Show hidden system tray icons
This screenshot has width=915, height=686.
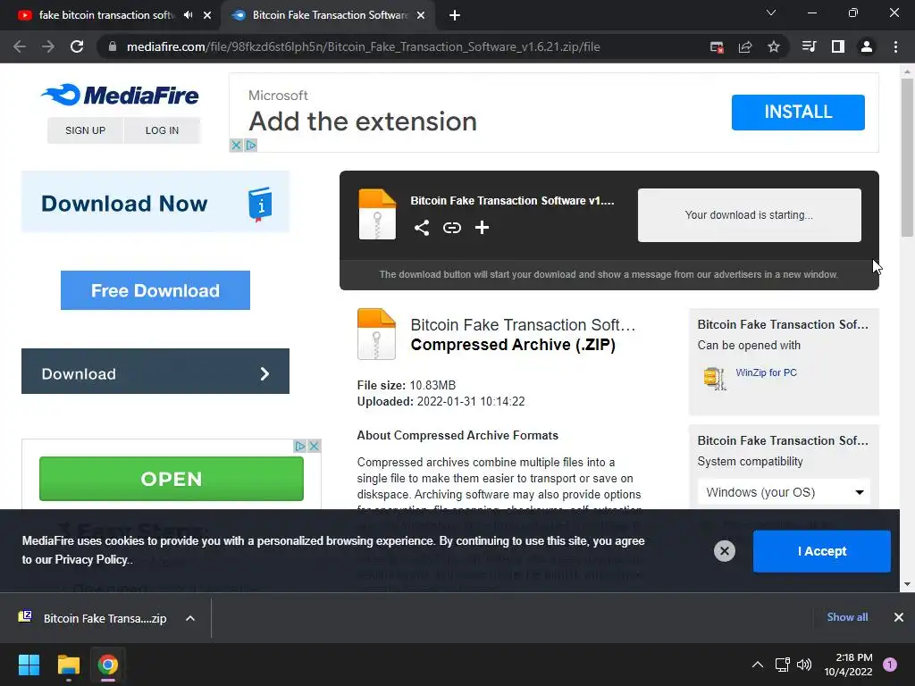757,665
